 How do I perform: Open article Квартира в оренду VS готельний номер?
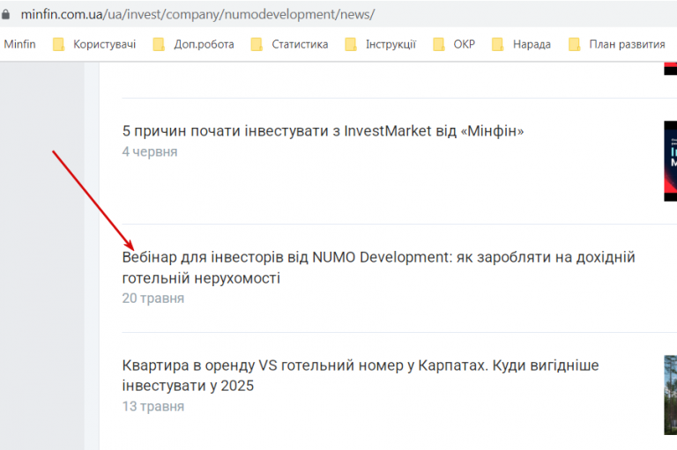(361, 375)
